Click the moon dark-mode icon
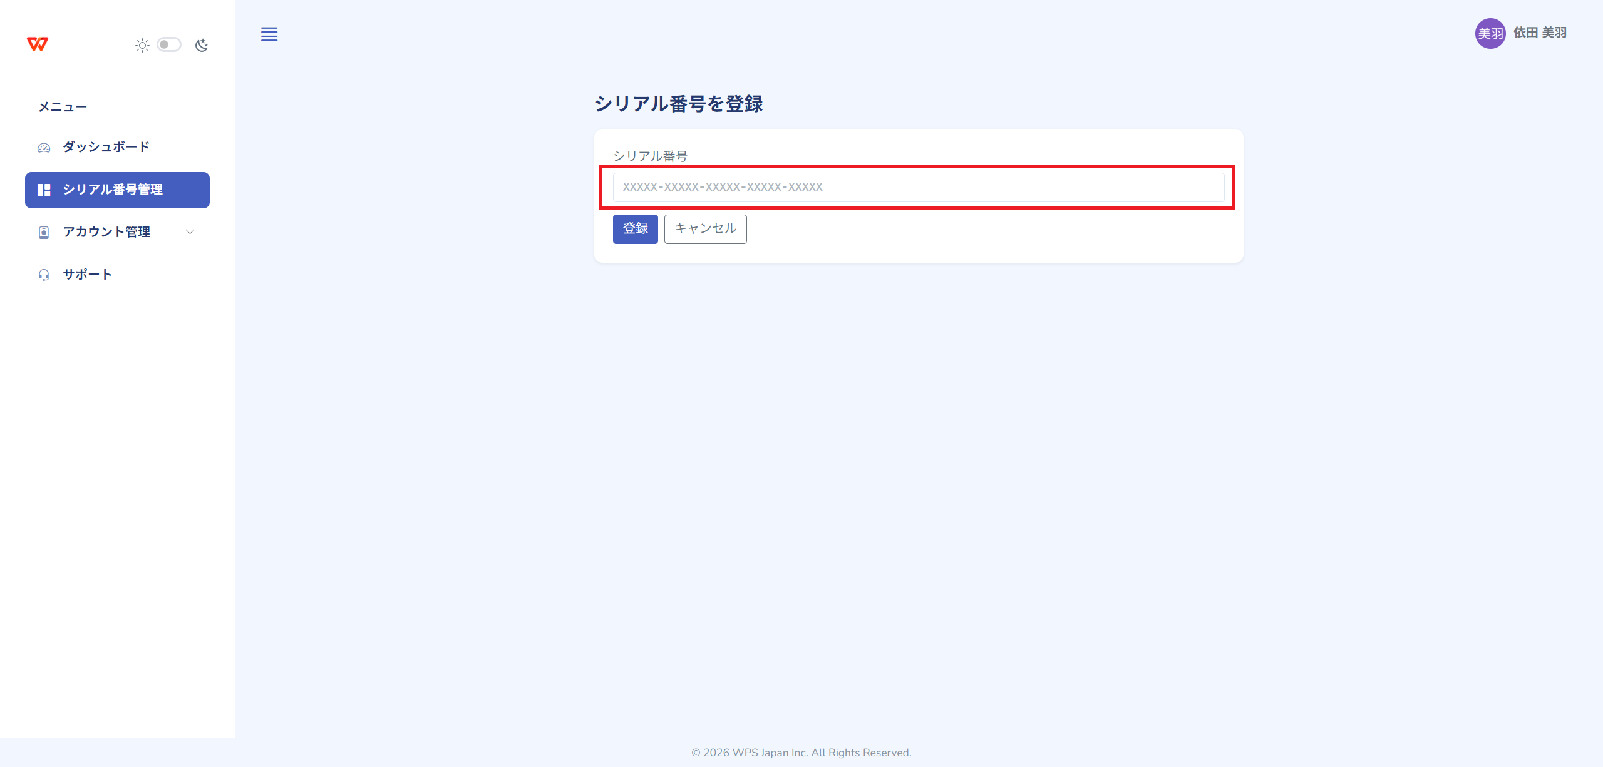1603x767 pixels. point(201,45)
